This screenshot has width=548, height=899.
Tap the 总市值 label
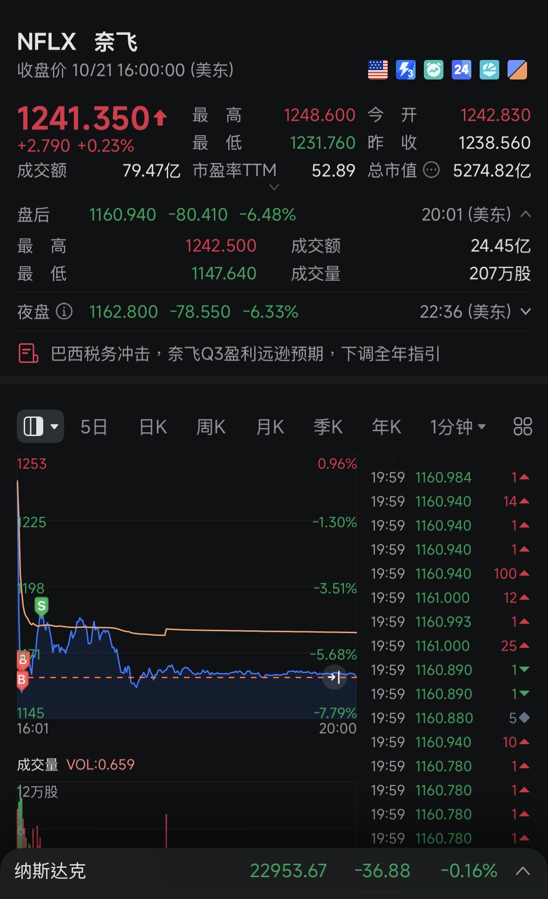(392, 170)
